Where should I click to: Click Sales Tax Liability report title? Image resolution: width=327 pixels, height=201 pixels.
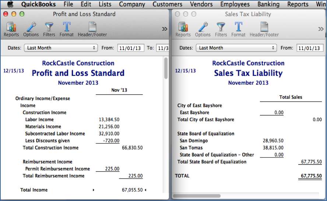[x=248, y=73]
